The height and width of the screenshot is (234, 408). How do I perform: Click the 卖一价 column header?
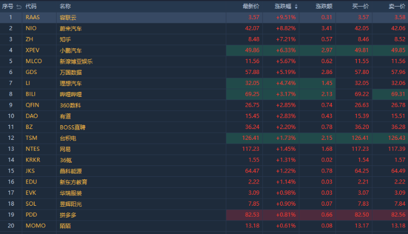(397, 7)
